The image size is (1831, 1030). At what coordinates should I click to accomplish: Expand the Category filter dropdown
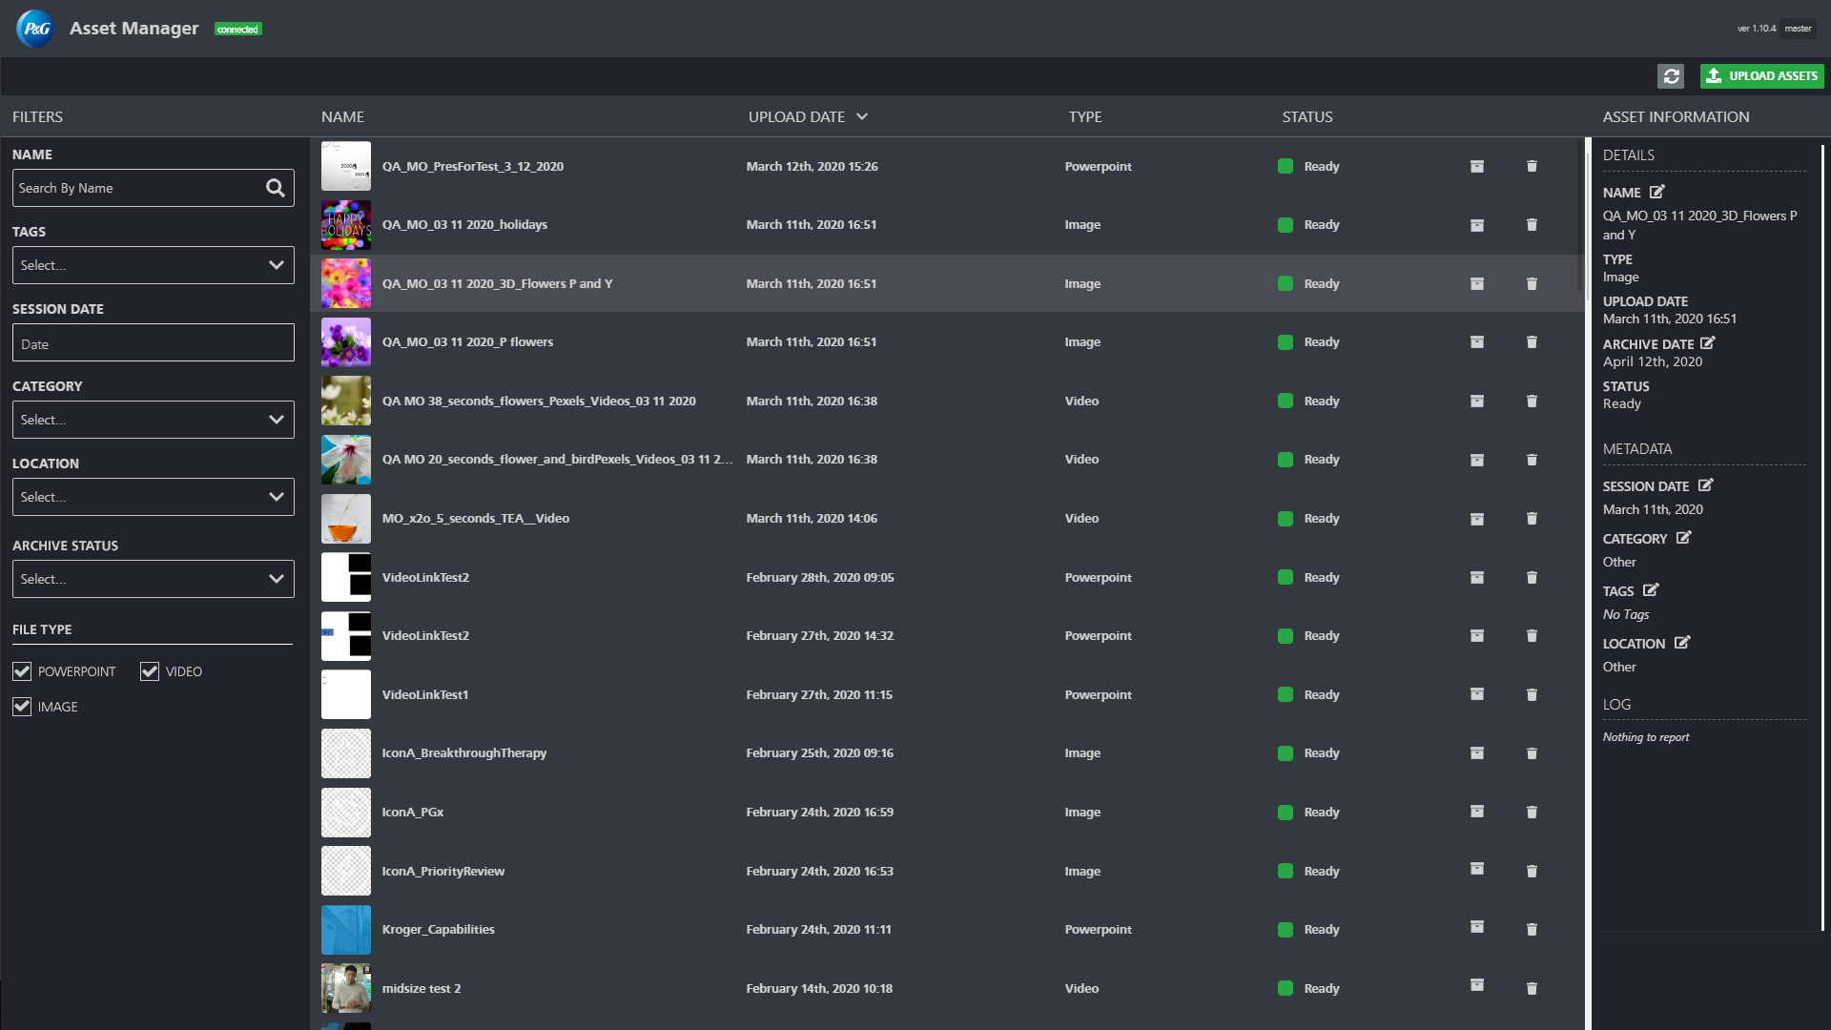(153, 420)
